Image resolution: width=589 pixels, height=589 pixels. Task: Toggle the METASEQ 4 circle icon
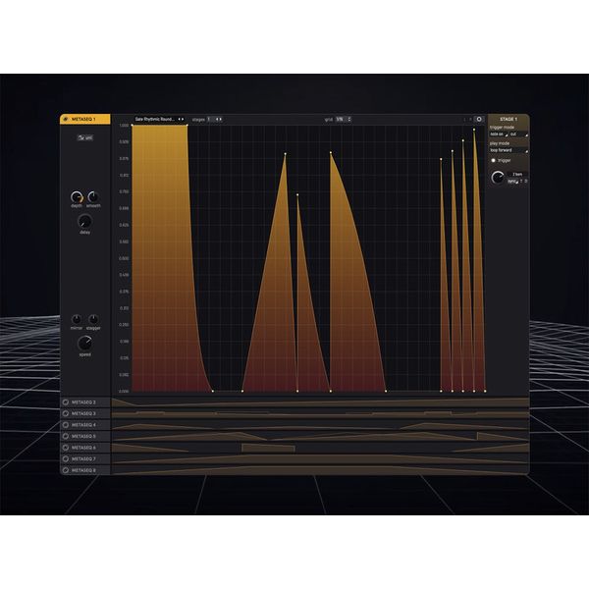tap(66, 425)
